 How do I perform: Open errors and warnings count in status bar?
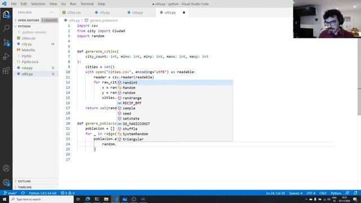point(68,193)
